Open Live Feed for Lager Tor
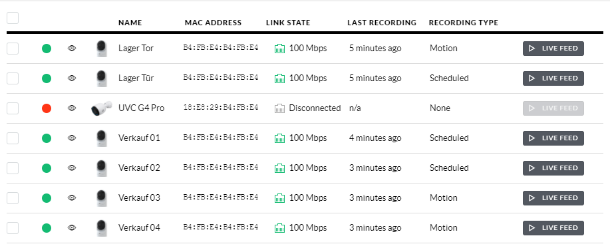Screen dimensions: 610x248 point(553,49)
